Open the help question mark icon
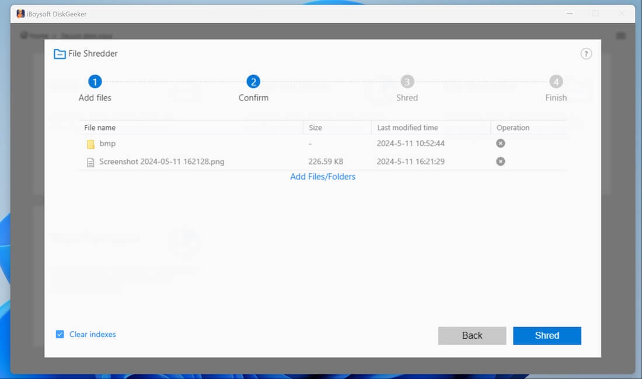Viewport: 642px width, 379px height. (x=586, y=54)
